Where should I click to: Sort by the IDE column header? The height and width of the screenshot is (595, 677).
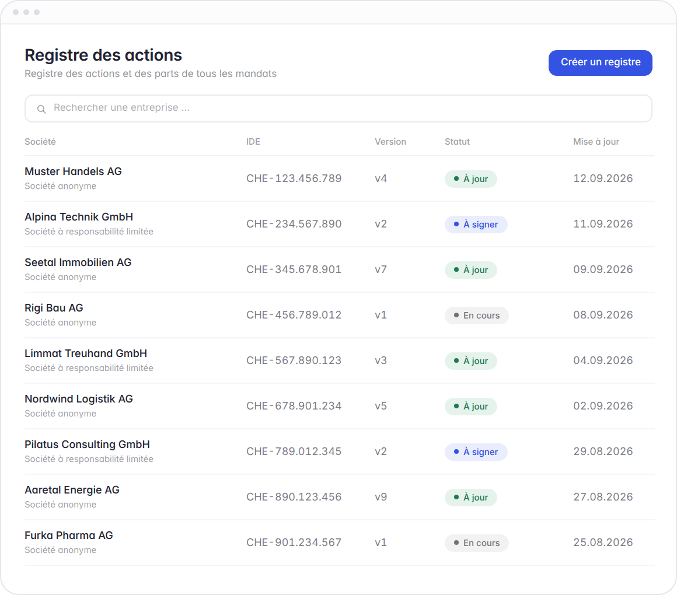pyautogui.click(x=253, y=142)
